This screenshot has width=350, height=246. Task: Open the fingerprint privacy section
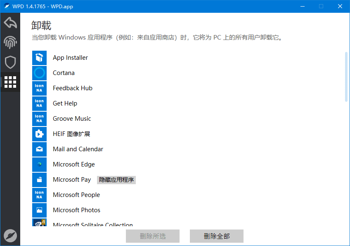pos(10,42)
